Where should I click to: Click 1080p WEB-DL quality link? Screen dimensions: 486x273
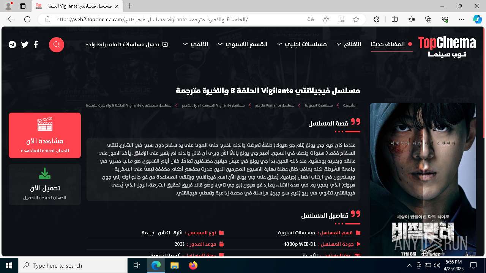click(x=300, y=244)
